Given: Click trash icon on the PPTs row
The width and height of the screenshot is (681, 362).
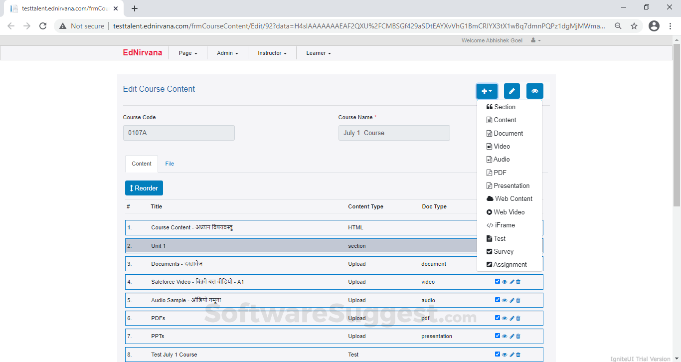Looking at the screenshot, I should (x=518, y=336).
